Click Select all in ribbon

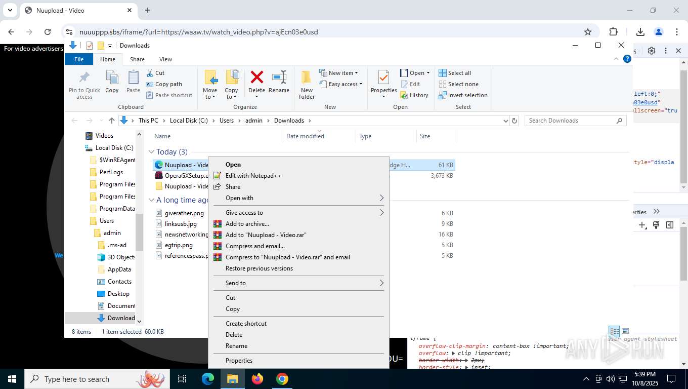[x=455, y=73]
